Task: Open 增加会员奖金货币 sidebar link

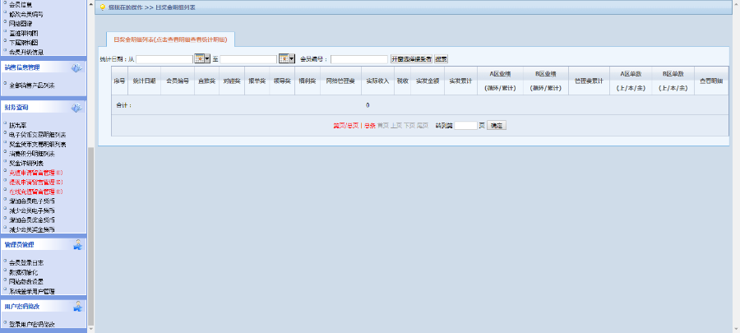Action: click(32, 220)
